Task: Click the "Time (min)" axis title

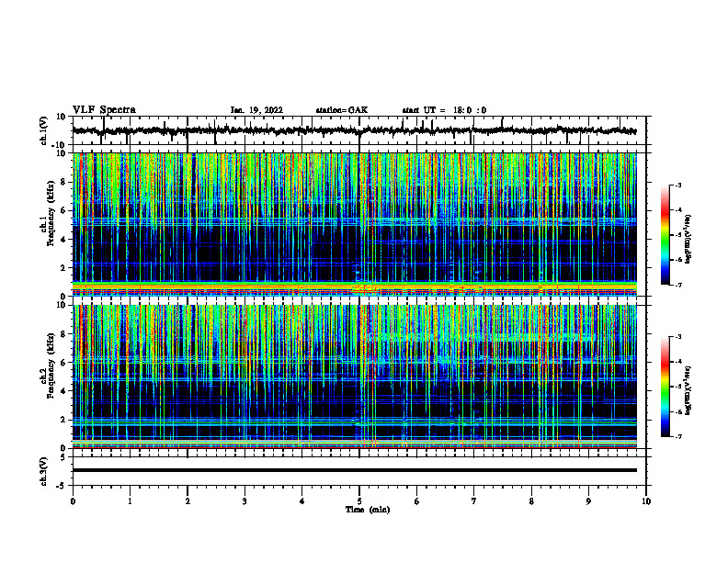Action: click(x=368, y=510)
